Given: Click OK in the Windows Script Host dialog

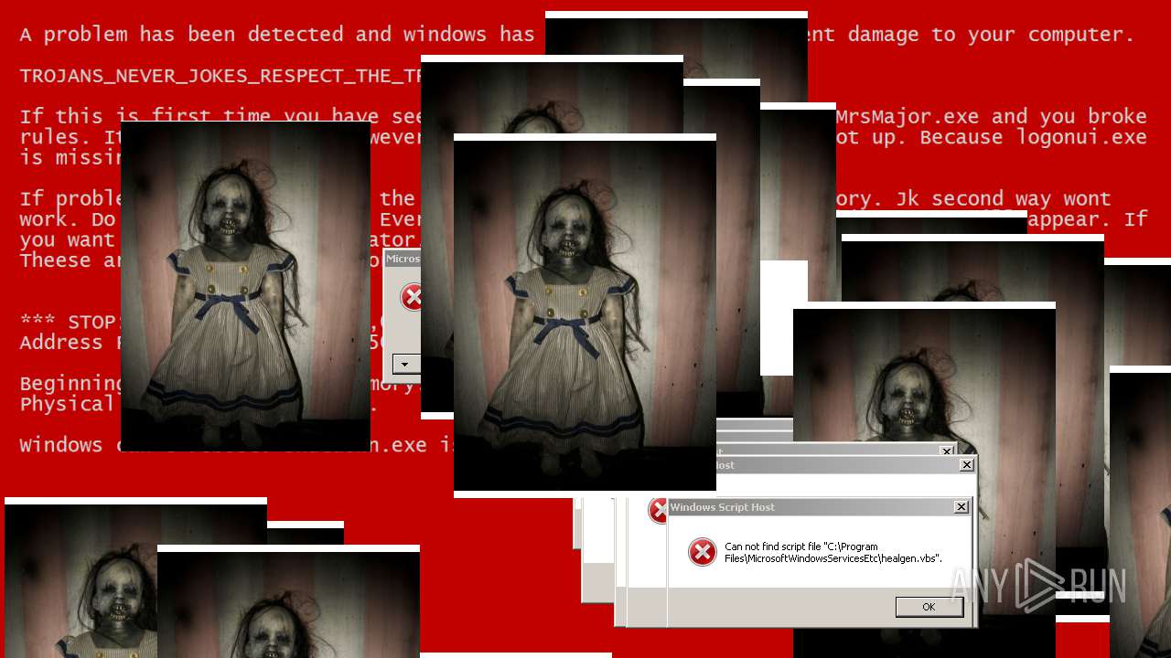Looking at the screenshot, I should (x=929, y=607).
